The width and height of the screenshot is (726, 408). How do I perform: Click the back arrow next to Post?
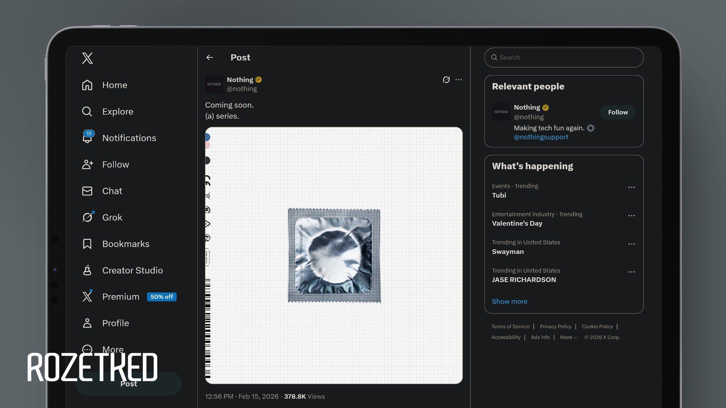coord(210,57)
